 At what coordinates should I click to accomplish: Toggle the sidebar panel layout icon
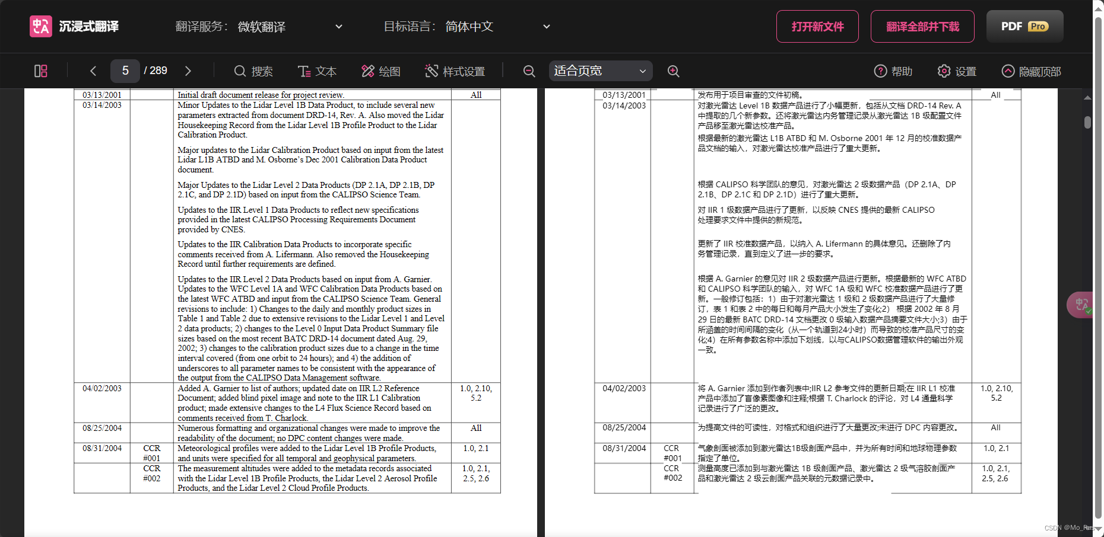tap(41, 71)
